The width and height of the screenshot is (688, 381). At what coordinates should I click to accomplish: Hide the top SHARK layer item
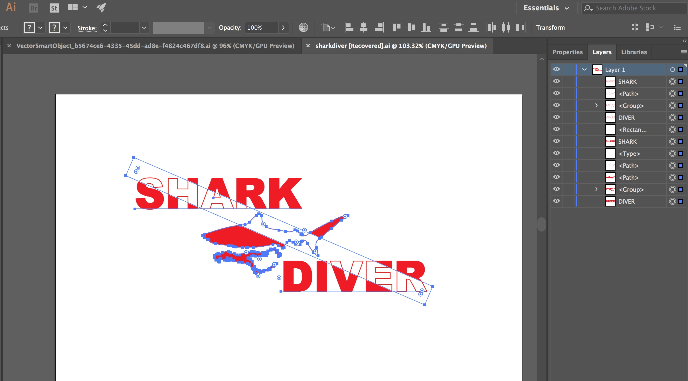(x=556, y=82)
